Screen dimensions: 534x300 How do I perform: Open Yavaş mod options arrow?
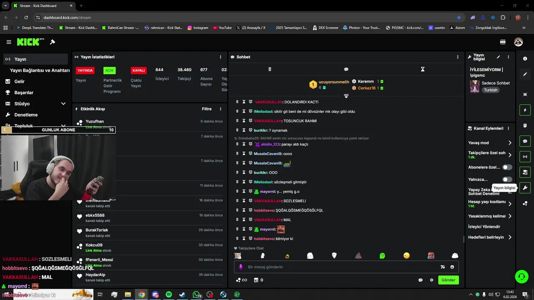pyautogui.click(x=510, y=143)
